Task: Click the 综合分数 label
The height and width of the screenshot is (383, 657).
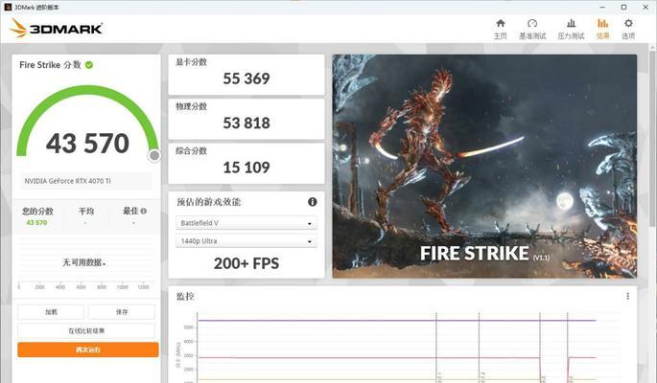Action: 191,151
